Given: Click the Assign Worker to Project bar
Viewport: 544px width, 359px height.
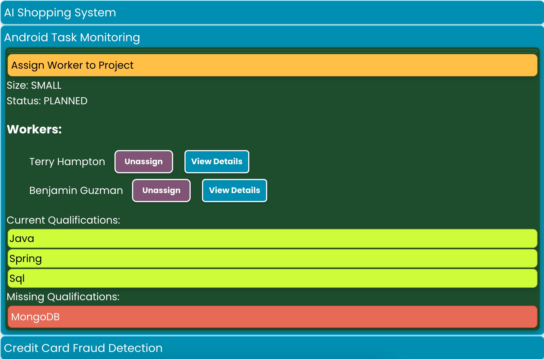Looking at the screenshot, I should 272,65.
